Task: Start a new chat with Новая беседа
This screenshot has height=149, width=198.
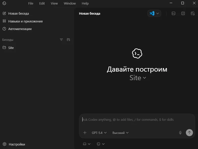Action: coord(18,14)
